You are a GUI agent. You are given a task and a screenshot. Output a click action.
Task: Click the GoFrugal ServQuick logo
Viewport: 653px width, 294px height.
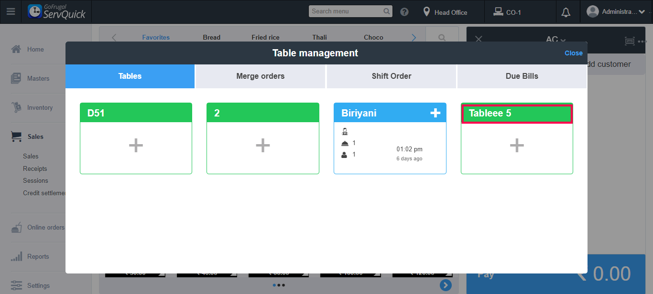[x=56, y=11]
